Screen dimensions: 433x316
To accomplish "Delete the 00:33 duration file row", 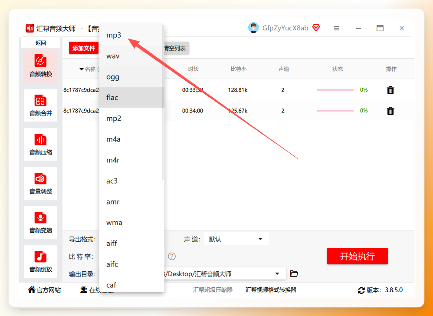I will coord(390,90).
